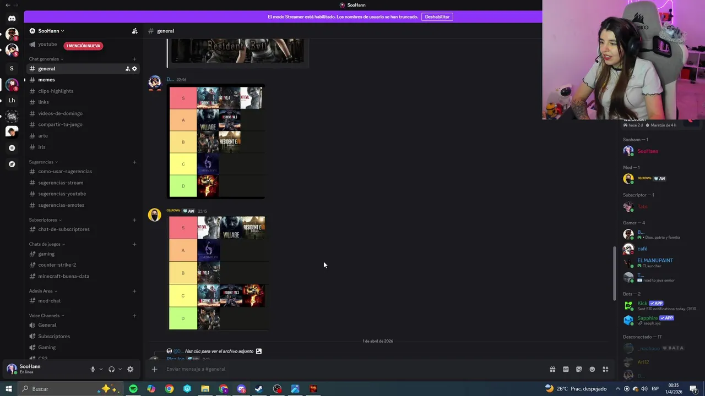
Task: Open the mod-chat channel
Action: [x=83, y=301]
